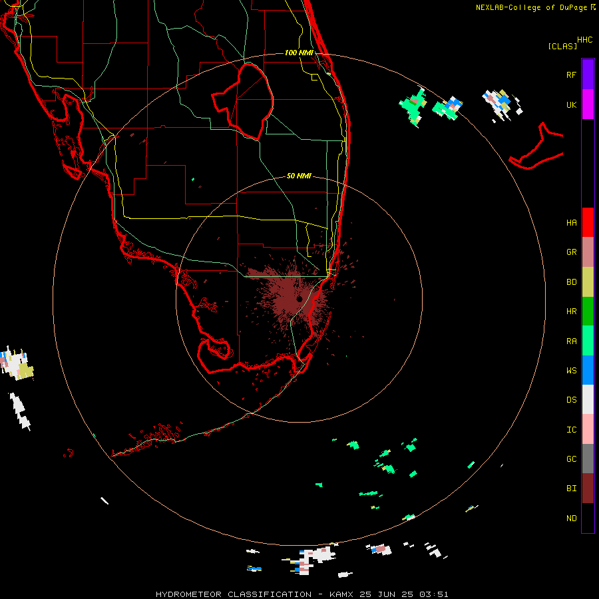Click the [CLAS] units label
The width and height of the screenshot is (599, 599).
click(x=562, y=46)
